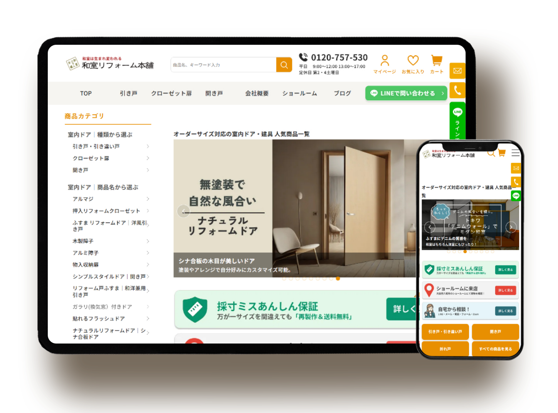Open the cart icon on the phone mockup
Image resolution: width=558 pixels, height=413 pixels.
coord(501,153)
